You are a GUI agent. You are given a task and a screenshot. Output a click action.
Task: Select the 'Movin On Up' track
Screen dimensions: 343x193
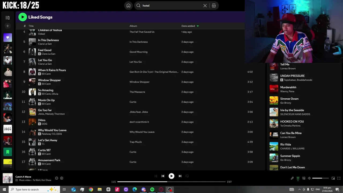(46, 100)
